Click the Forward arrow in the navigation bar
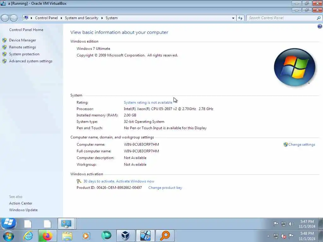Image resolution: width=323 pixels, height=242 pixels. [14, 18]
